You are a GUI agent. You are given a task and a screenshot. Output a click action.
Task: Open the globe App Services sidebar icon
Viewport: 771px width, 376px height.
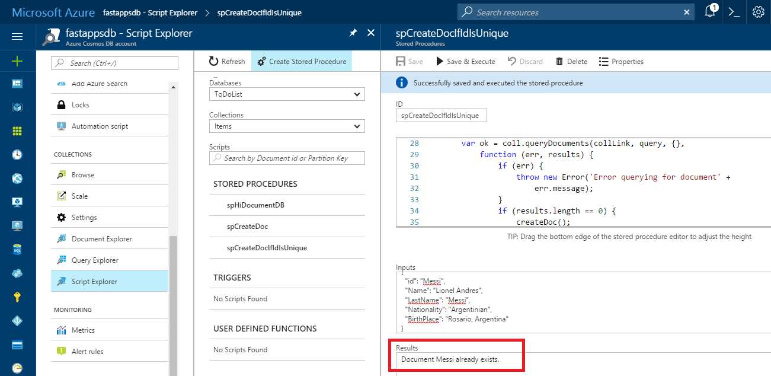pyautogui.click(x=17, y=178)
